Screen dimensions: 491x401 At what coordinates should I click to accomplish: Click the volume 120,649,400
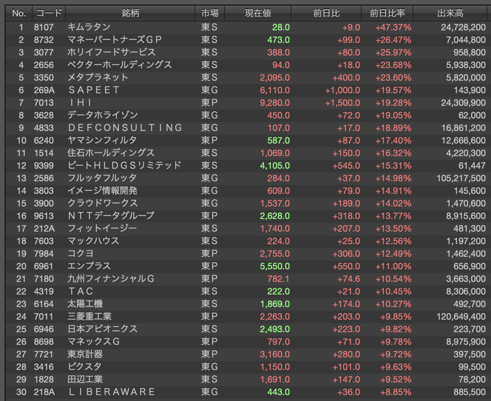click(x=461, y=316)
